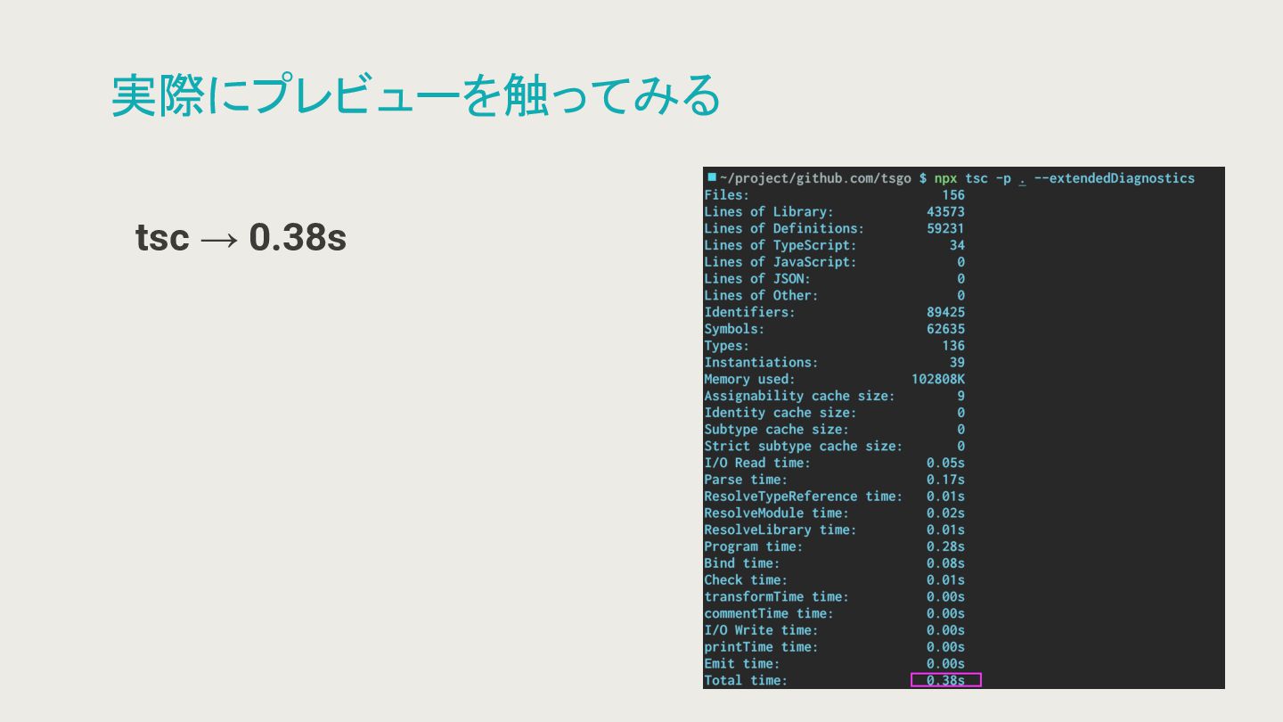Click 'Total time:' label

point(746,680)
